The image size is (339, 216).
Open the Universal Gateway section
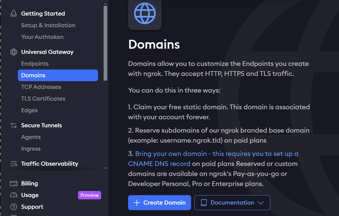tap(47, 52)
